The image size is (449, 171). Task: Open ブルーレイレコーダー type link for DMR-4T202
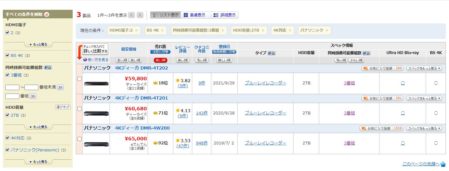coord(266,83)
